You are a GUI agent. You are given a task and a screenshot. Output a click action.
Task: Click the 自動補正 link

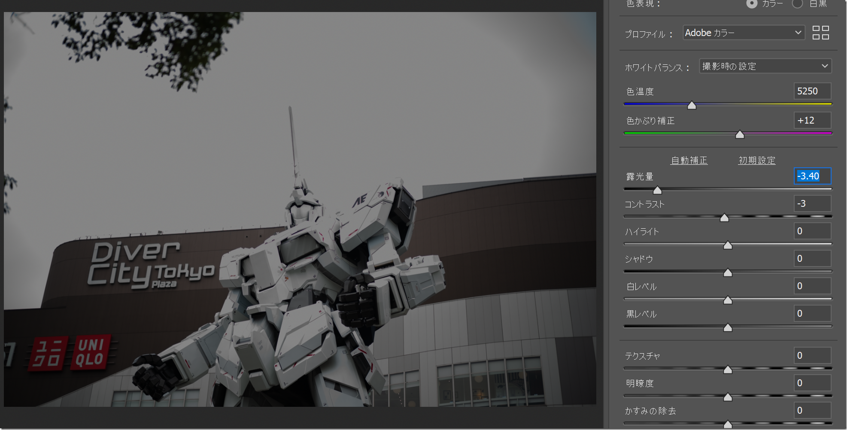click(689, 160)
